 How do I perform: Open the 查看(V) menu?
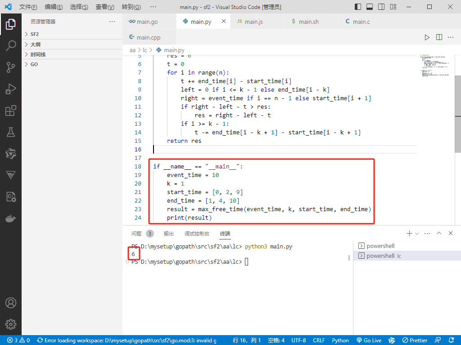105,7
